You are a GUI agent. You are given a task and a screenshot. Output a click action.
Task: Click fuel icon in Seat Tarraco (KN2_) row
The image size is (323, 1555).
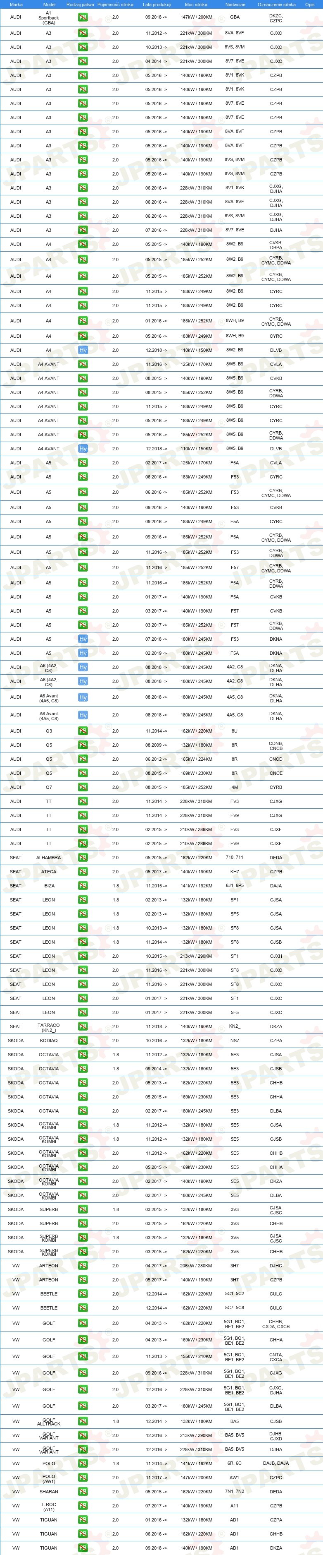coord(83,1026)
